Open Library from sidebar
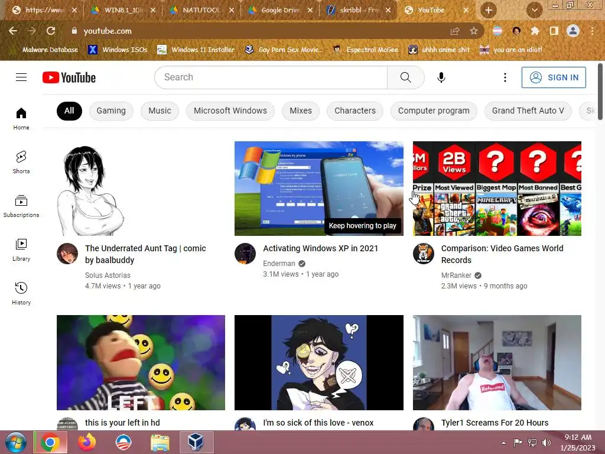Viewport: 605px width, 454px height. coord(21,250)
